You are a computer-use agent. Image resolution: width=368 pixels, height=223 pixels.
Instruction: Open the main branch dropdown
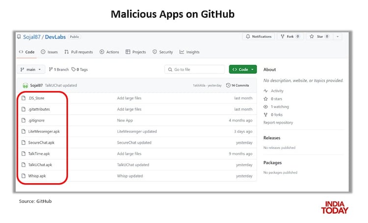coord(31,70)
